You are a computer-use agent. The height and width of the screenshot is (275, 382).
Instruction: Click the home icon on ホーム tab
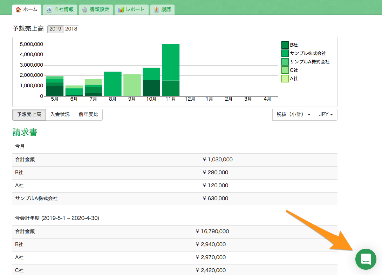click(x=18, y=9)
